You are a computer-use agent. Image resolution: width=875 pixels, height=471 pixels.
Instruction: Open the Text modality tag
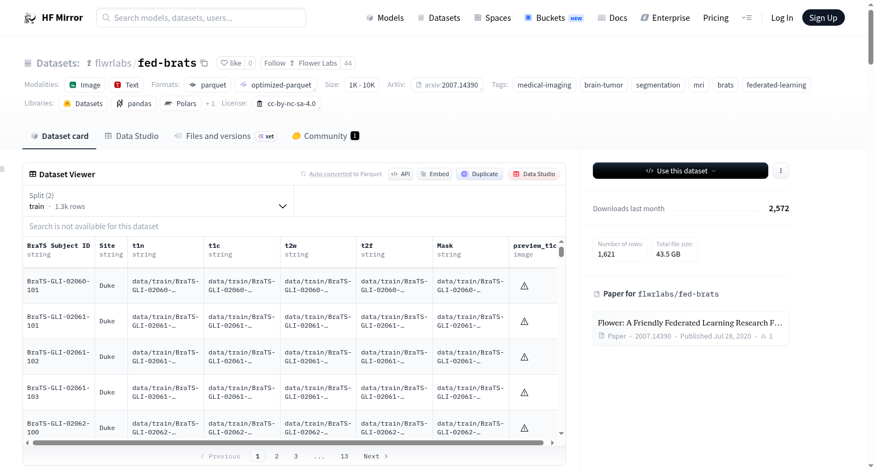point(126,85)
